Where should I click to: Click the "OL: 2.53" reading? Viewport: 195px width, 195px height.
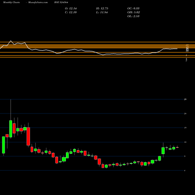(x=133, y=16)
